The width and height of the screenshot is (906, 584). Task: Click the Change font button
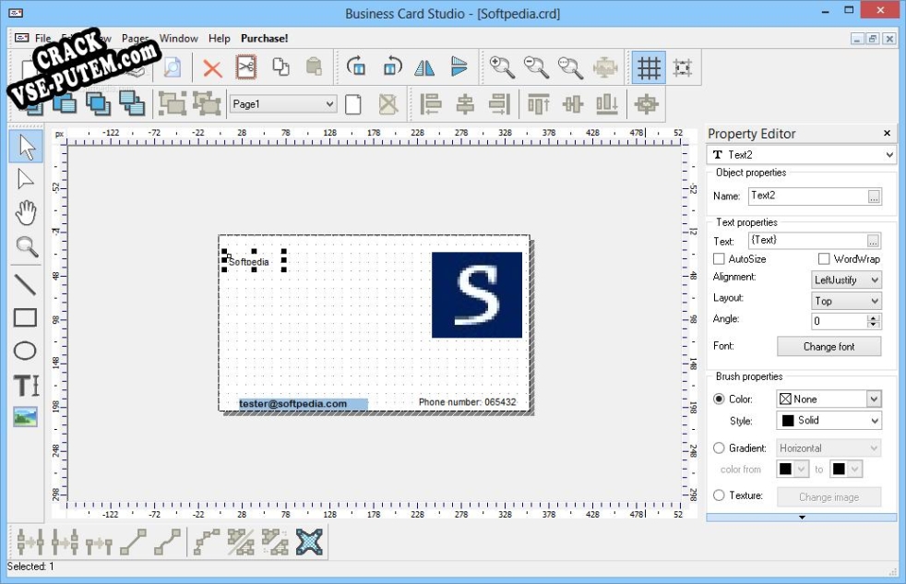829,347
